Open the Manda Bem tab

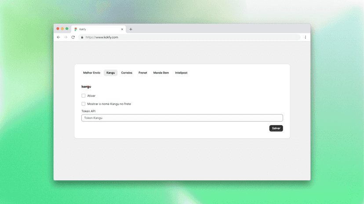(x=161, y=73)
